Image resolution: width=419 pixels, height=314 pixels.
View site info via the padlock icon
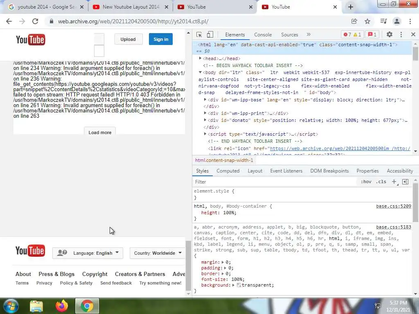(52, 21)
